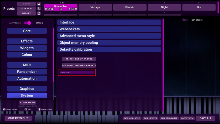Expand the Websockets section
220x124 pixels.
[x=109, y=29]
